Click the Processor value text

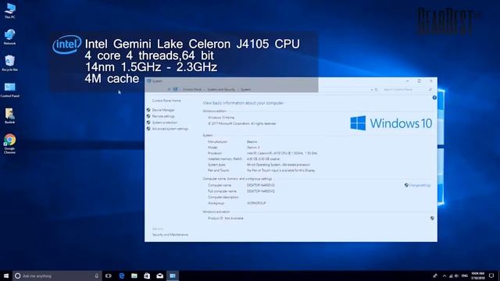click(282, 153)
